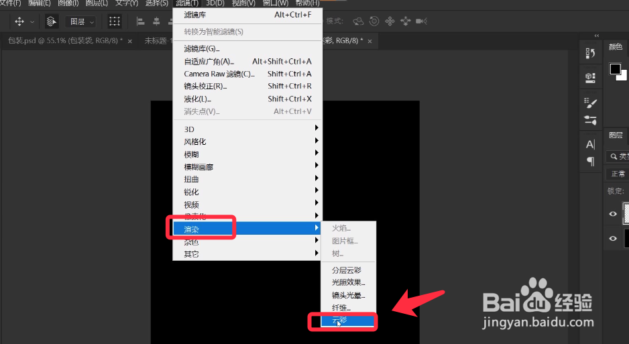Choose 镜头光晕 in the submenu
Image resolution: width=629 pixels, height=344 pixels.
coord(348,295)
